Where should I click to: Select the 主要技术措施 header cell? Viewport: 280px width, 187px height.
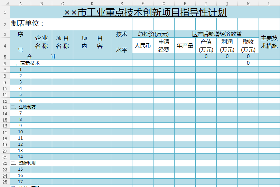coord(269,42)
